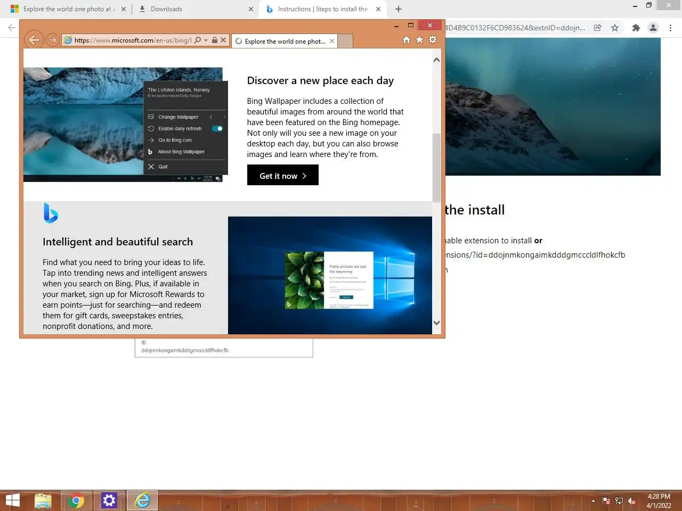682x511 pixels.
Task: Click the IE vertical scrollbar thumb
Action: coord(436,168)
